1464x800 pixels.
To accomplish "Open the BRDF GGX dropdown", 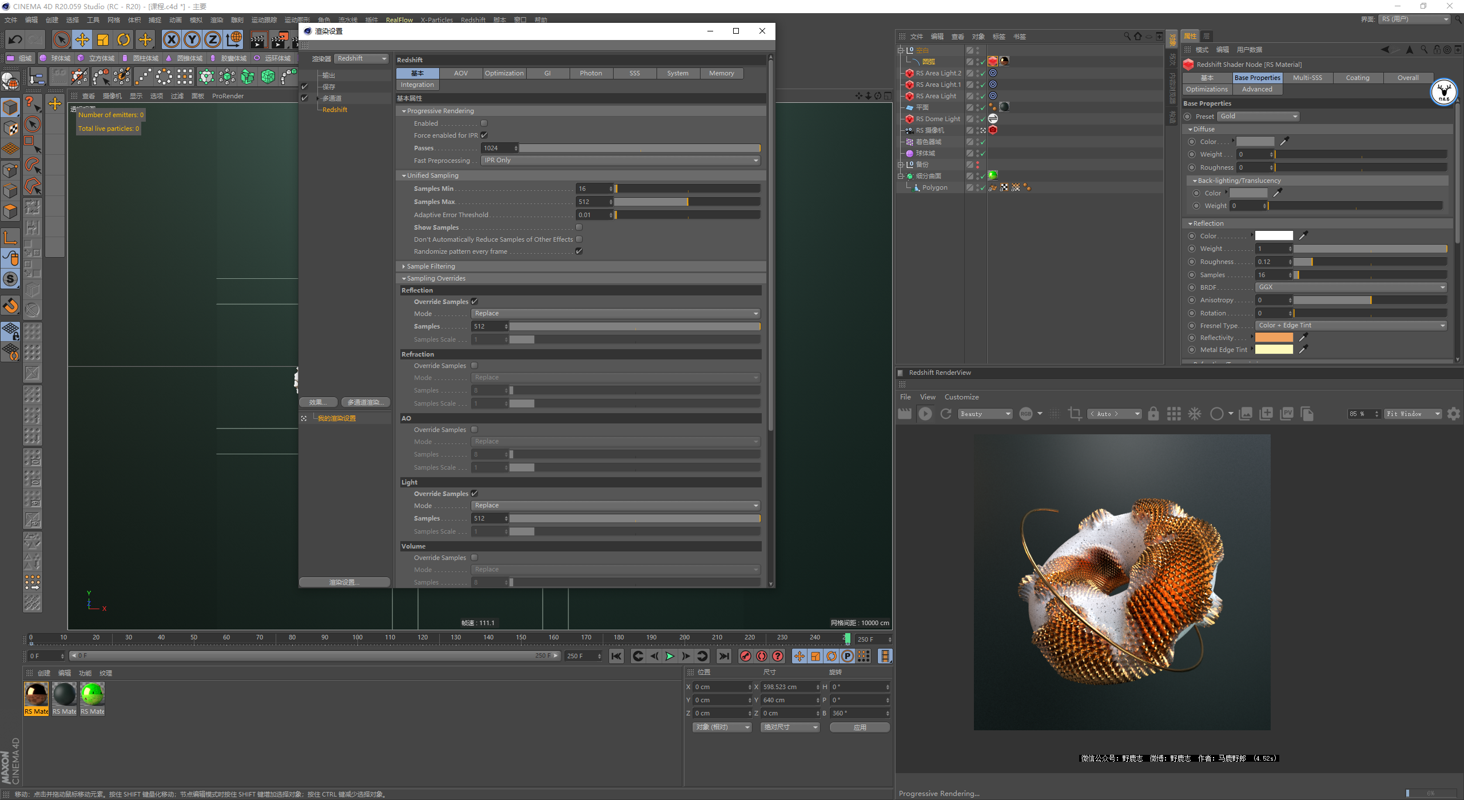I will [x=1351, y=287].
